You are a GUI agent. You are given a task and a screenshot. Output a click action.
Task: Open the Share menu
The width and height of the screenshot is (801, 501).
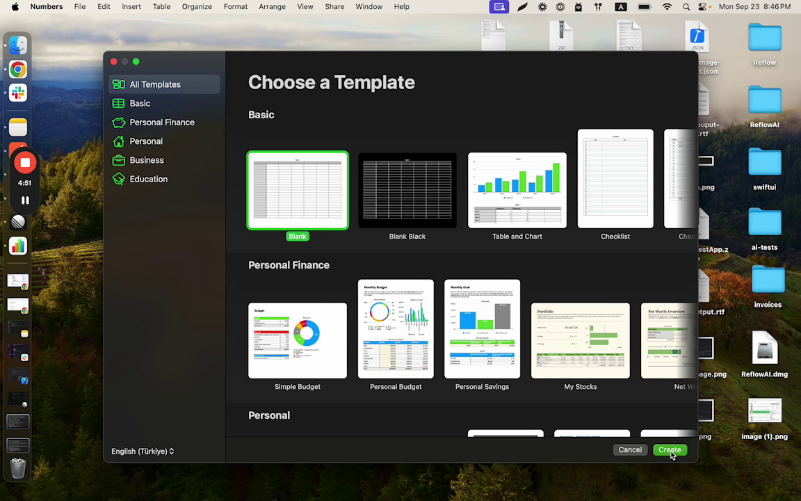[334, 7]
